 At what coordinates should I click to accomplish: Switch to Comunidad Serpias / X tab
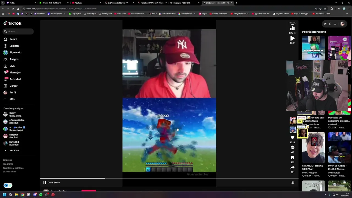click(x=119, y=3)
